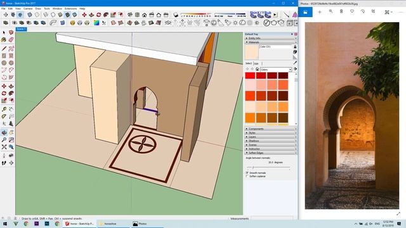406x228 pixels.
Task: Click SketchUp Pro taskbar button
Action: 79,224
